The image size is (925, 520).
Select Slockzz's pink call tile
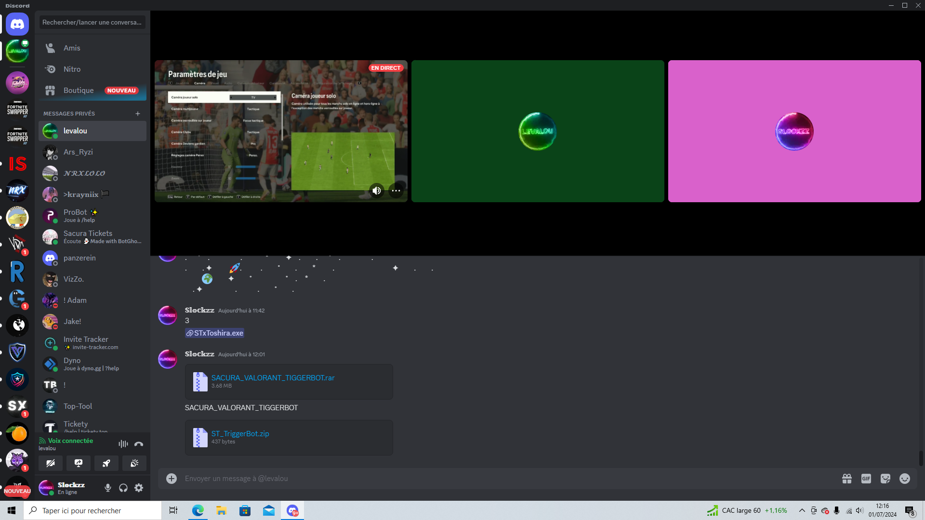point(794,131)
